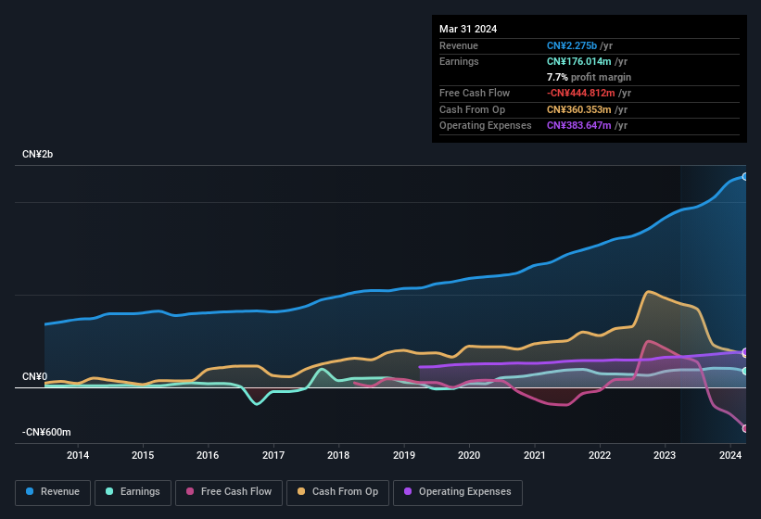Click the teal Earnings endpoint marker

point(744,371)
